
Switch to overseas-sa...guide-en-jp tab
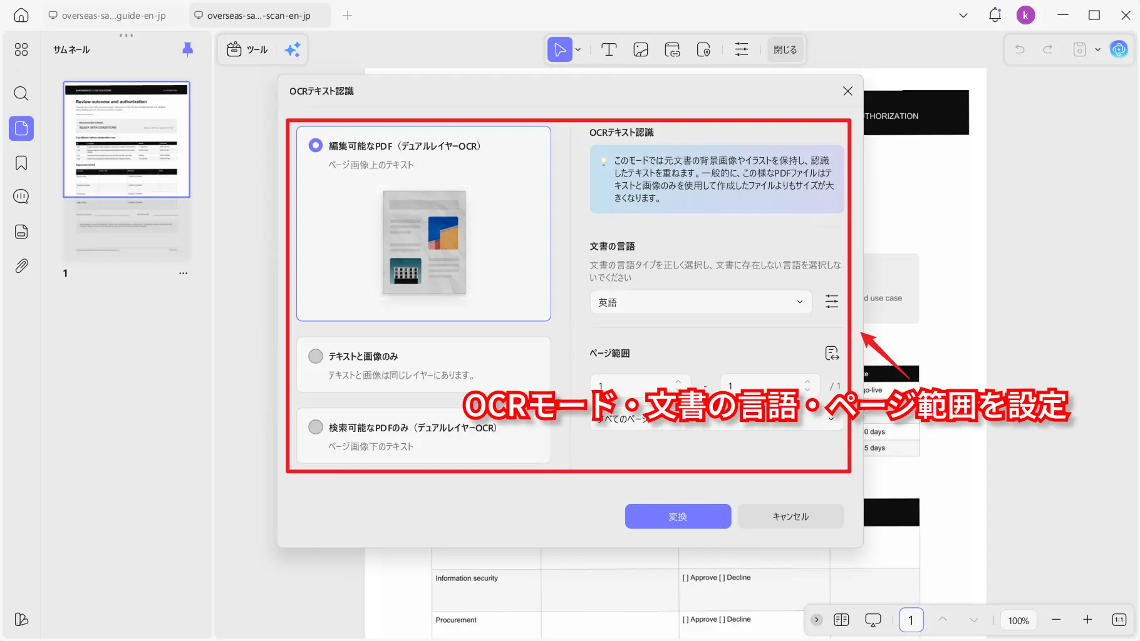click(113, 15)
